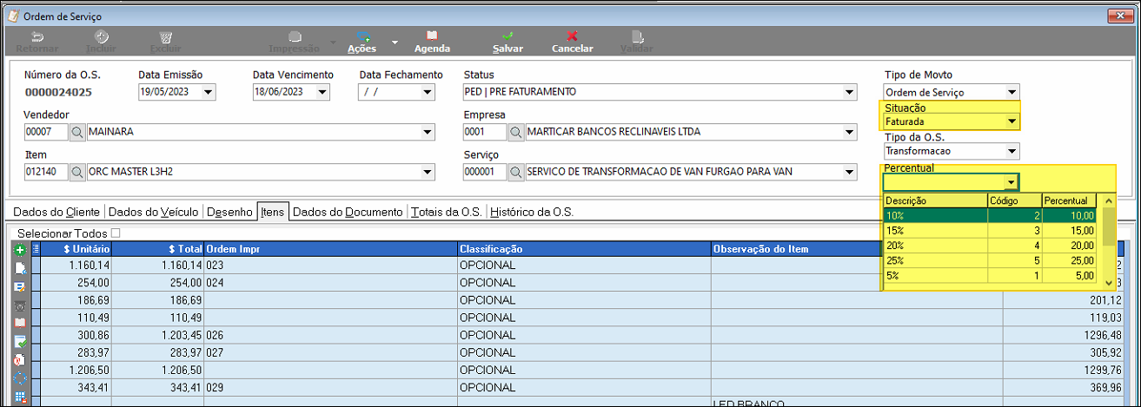
Task: Open the Data Vencimento date dropdown
Action: pos(322,91)
